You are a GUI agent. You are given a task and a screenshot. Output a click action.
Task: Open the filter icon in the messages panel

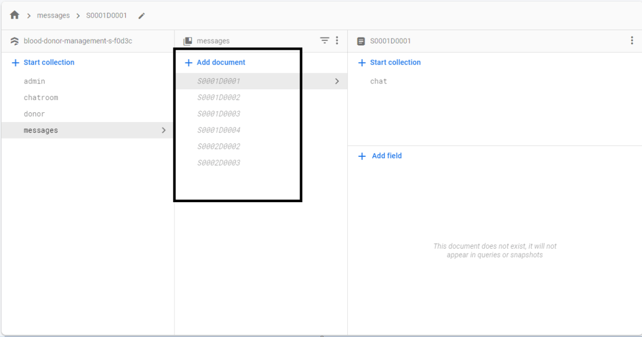pos(325,40)
